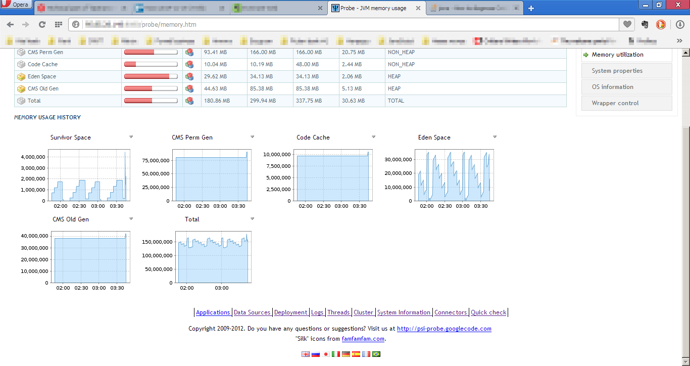This screenshot has width=690, height=366.
Task: Click the Code Cache usage bar
Action: point(151,64)
